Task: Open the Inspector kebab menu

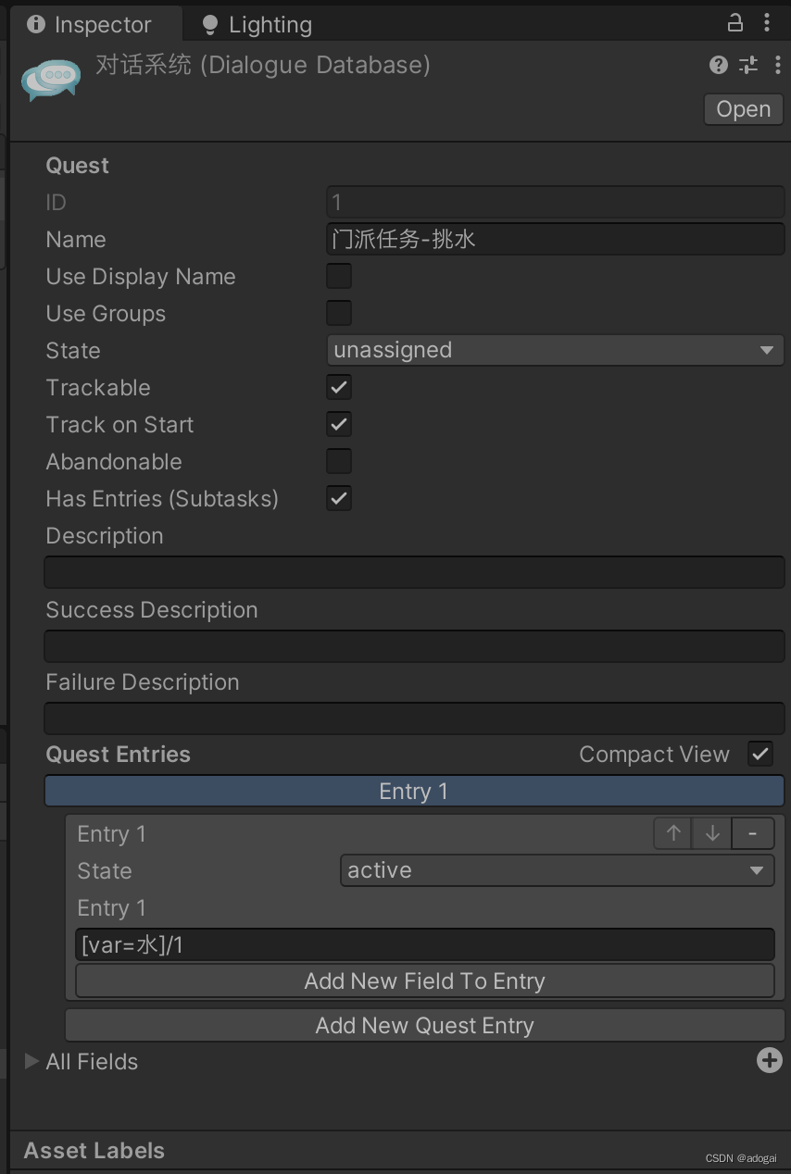Action: [779, 65]
